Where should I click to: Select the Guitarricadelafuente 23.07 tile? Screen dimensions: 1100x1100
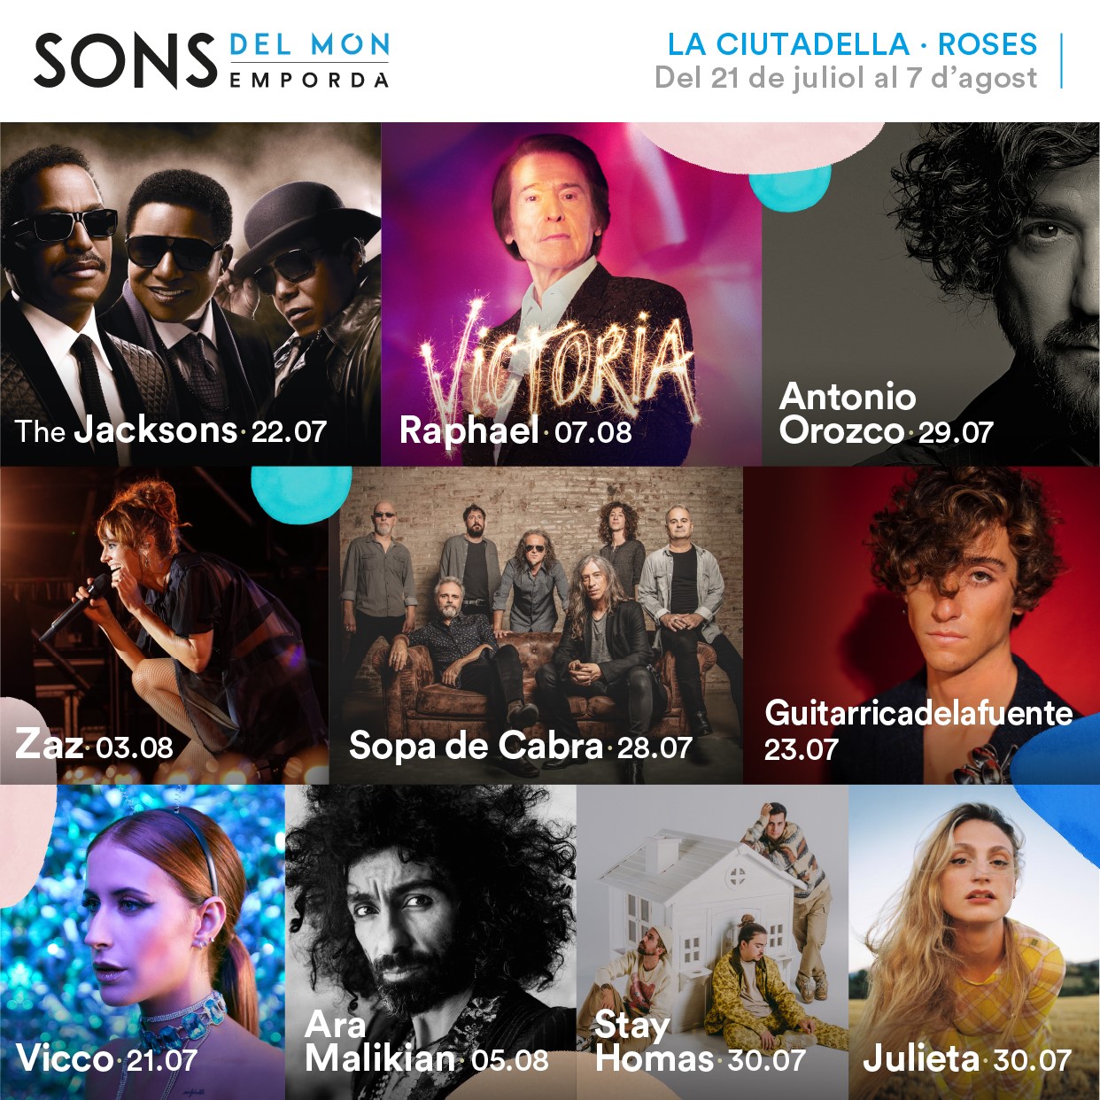921,625
